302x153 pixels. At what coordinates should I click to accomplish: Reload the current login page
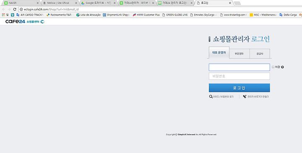15,9
